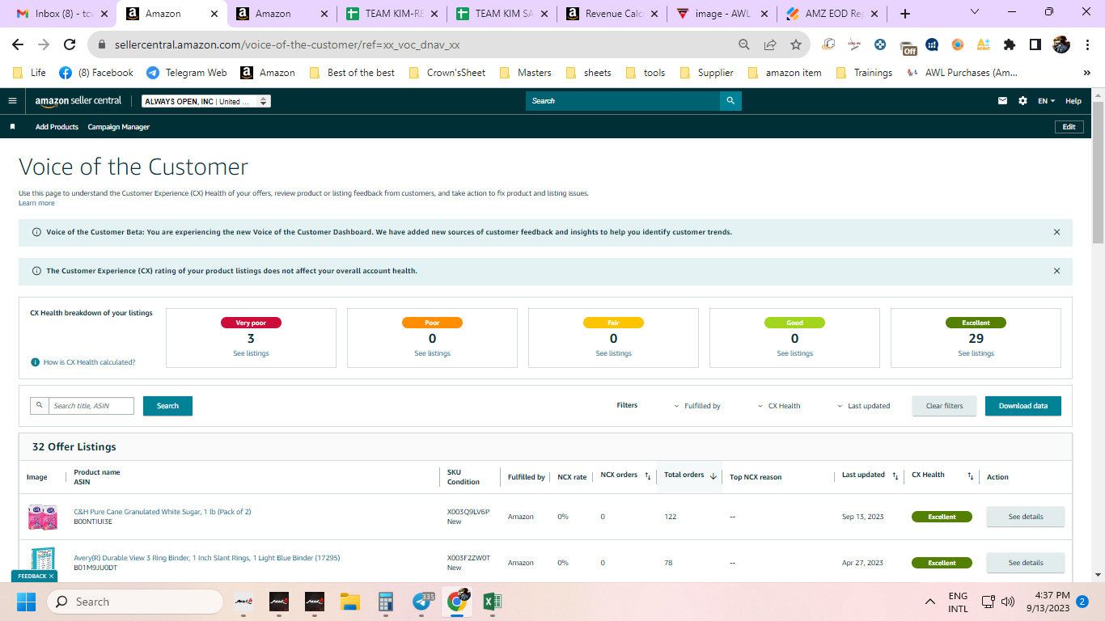Reload the page in Chrome

[x=70, y=45]
